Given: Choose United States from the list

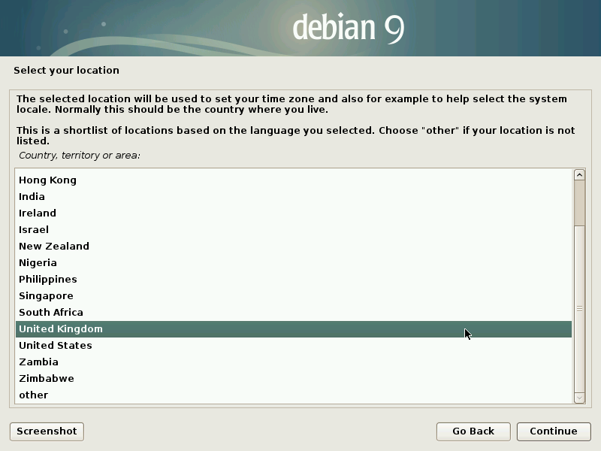Looking at the screenshot, I should pos(294,346).
